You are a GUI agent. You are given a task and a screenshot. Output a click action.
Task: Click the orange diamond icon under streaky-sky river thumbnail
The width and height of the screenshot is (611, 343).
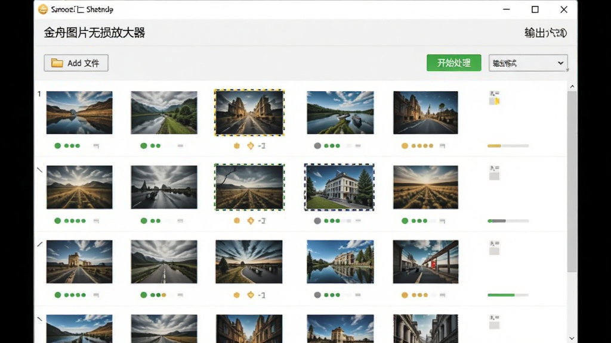(x=251, y=295)
